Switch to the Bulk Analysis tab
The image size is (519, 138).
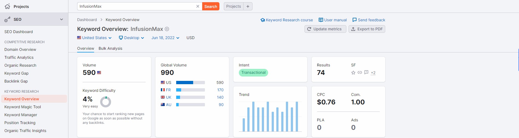point(110,48)
